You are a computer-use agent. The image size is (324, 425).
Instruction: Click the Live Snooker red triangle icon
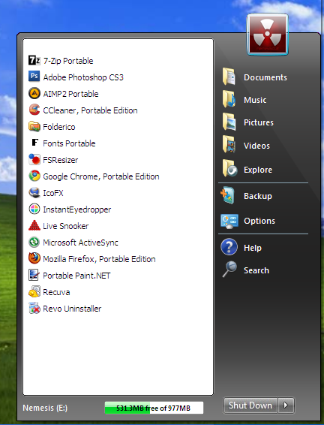pyautogui.click(x=34, y=225)
